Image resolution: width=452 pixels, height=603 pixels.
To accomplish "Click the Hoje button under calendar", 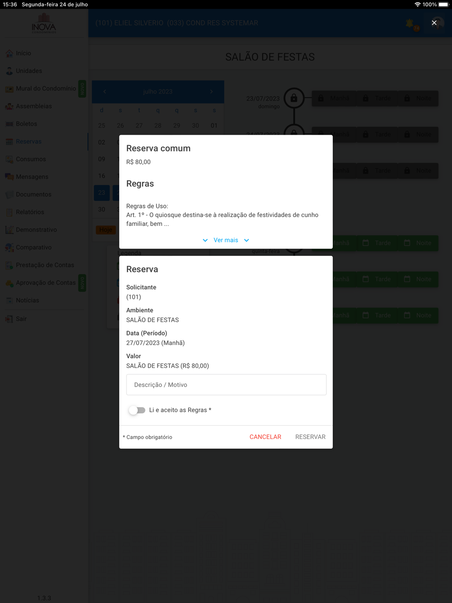I will click(106, 230).
